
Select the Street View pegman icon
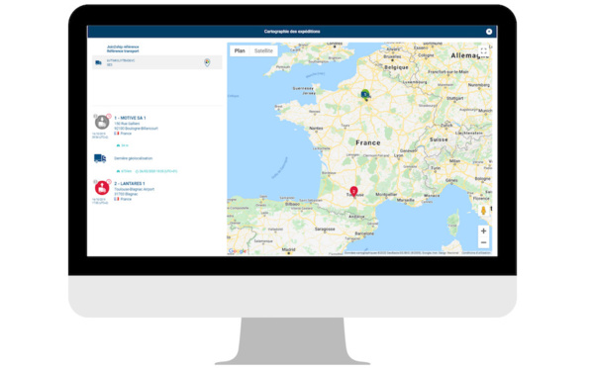(x=483, y=211)
